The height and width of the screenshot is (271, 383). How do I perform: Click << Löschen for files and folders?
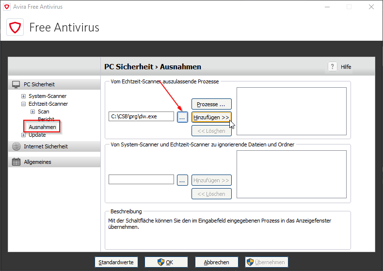click(211, 194)
